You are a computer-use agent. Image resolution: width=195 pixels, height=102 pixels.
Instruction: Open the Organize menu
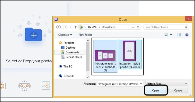click(x=65, y=35)
